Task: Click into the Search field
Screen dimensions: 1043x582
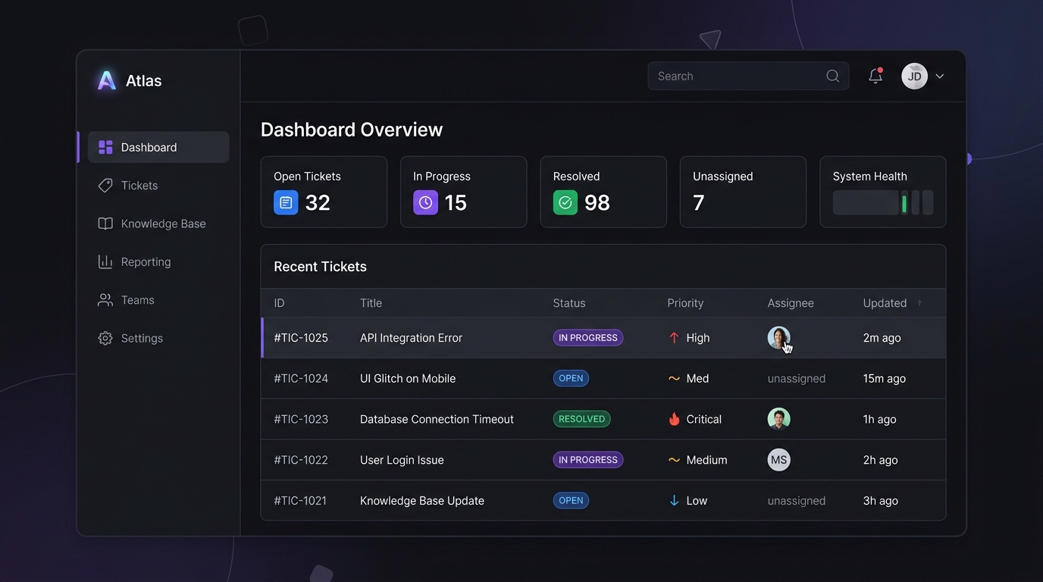Action: 748,76
